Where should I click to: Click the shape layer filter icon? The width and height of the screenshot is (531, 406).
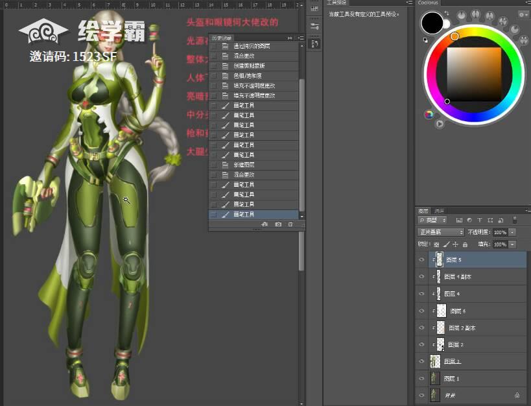tap(490, 221)
